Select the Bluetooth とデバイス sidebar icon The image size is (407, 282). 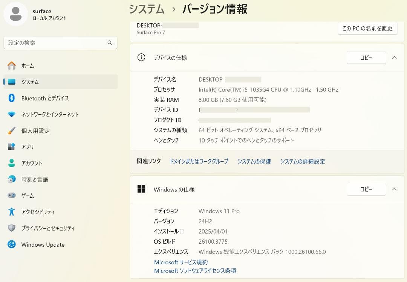tap(11, 98)
